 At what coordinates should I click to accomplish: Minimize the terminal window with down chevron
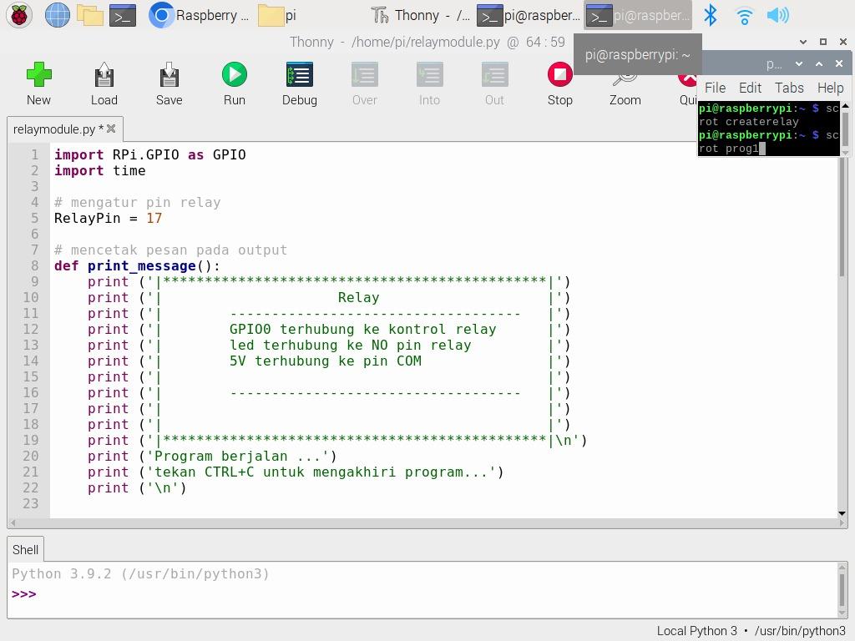[799, 63]
